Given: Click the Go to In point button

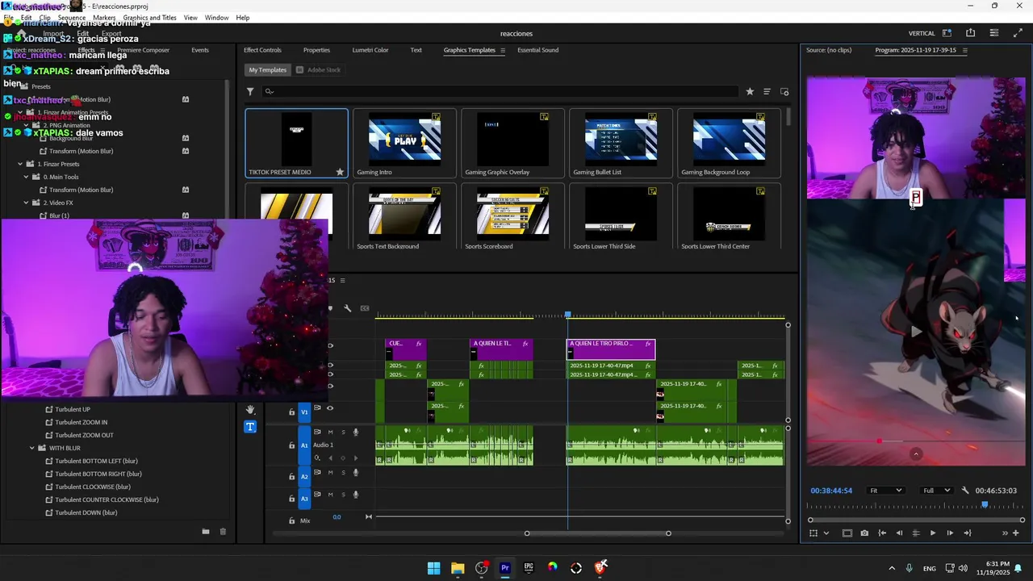Looking at the screenshot, I should pos(882,533).
